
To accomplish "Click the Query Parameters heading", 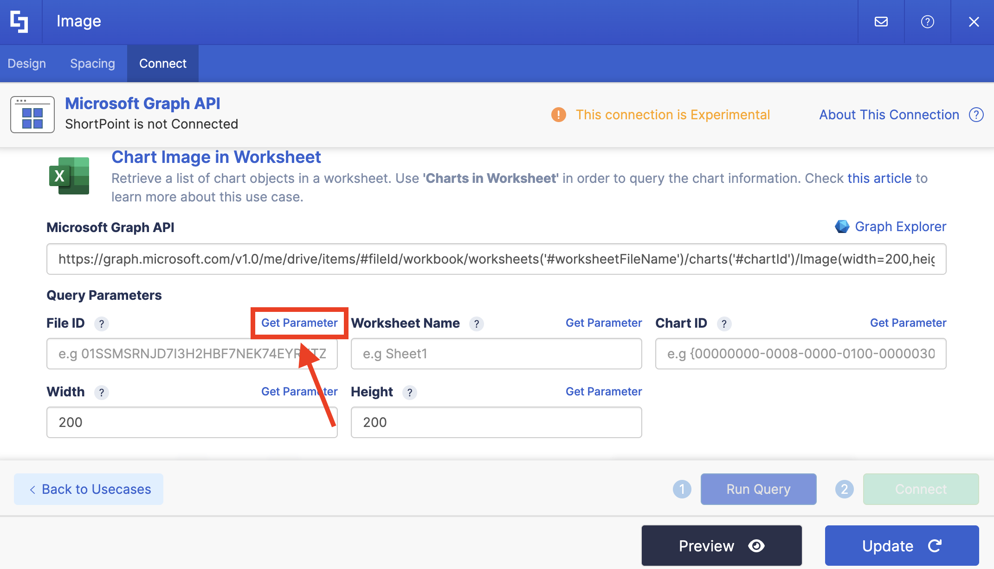I will [104, 295].
